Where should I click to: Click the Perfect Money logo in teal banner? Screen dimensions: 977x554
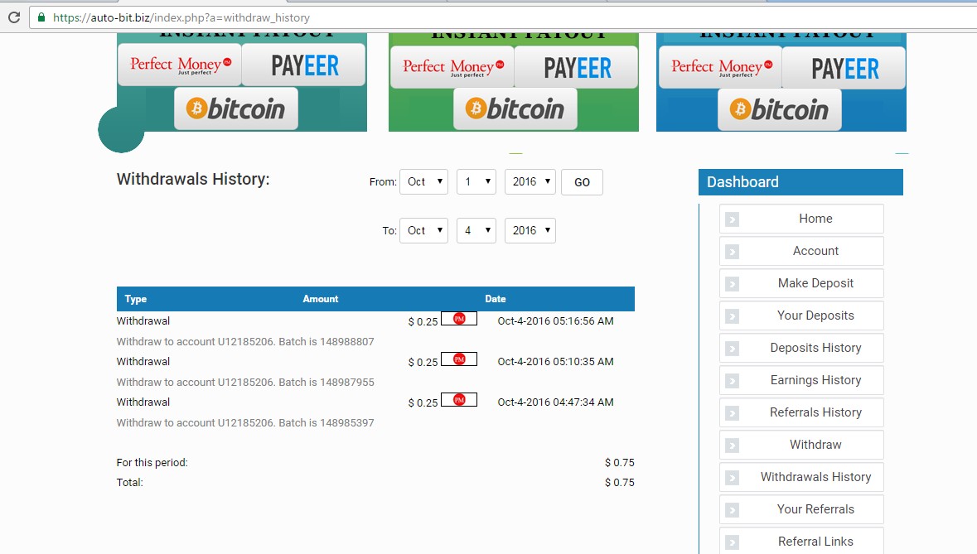pos(180,65)
